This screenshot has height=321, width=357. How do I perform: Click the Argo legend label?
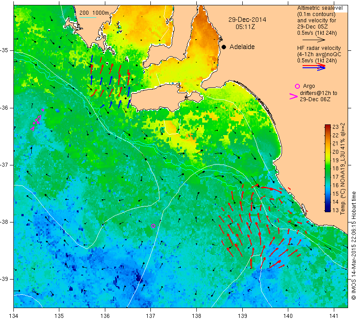coord(309,86)
